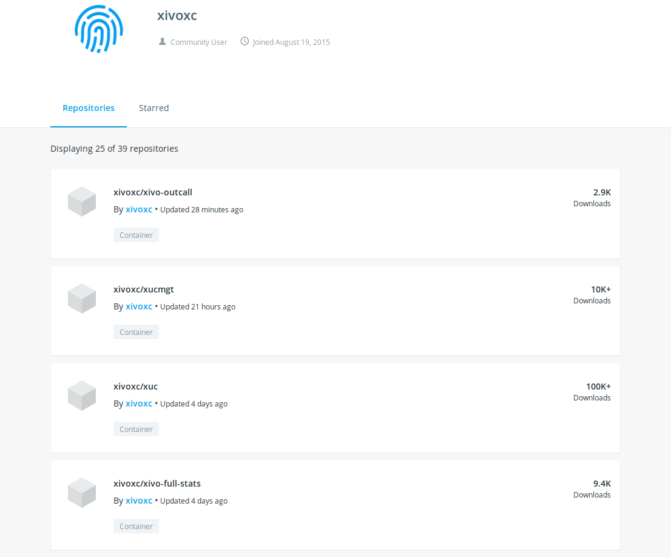The width and height of the screenshot is (671, 557).
Task: Click the Community User person icon
Action: [162, 42]
